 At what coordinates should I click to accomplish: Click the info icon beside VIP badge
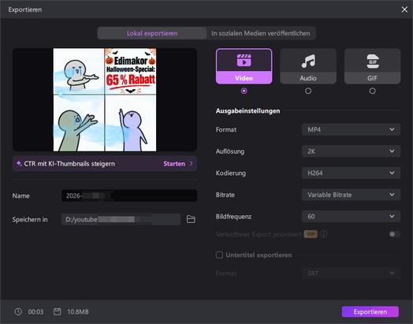click(324, 234)
